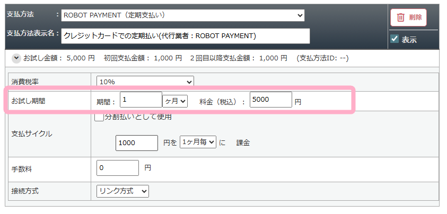Open the 接続方式 リンク方式 dropdown
This screenshot has width=447, height=214.
pos(123,191)
